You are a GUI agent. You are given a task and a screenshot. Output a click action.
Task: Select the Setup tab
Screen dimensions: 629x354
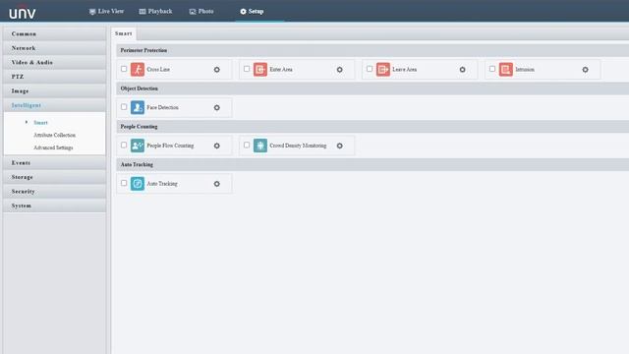(x=252, y=11)
